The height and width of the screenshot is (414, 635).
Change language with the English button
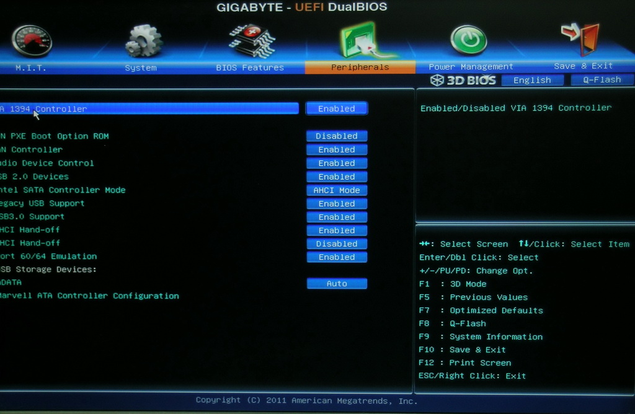coord(532,80)
